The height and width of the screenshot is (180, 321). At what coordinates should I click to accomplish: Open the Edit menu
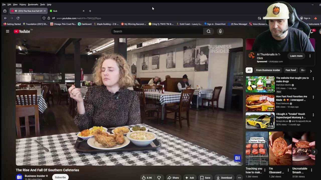point(9,4)
